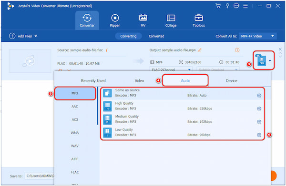The height and width of the screenshot is (186, 286).
Task: Select the Converted tab
Action: (156, 36)
